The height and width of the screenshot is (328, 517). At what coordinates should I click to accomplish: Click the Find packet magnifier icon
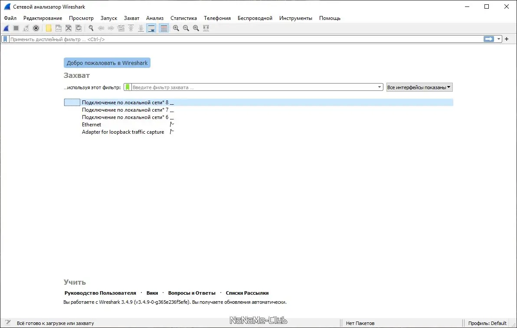coord(91,28)
